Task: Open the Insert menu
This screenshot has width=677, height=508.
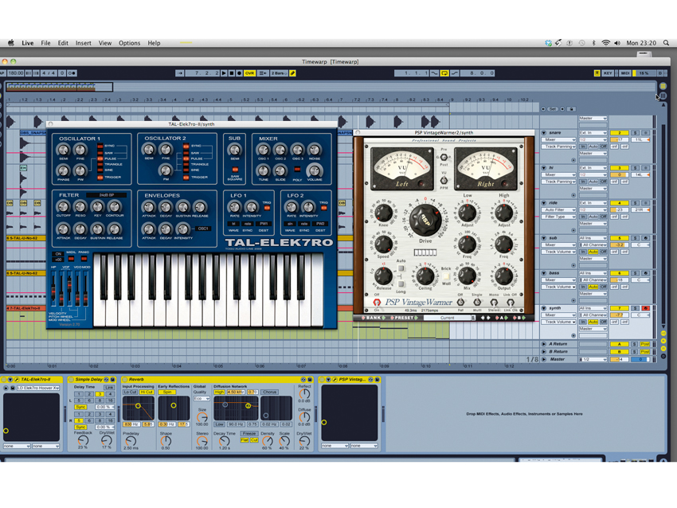Action: (84, 43)
